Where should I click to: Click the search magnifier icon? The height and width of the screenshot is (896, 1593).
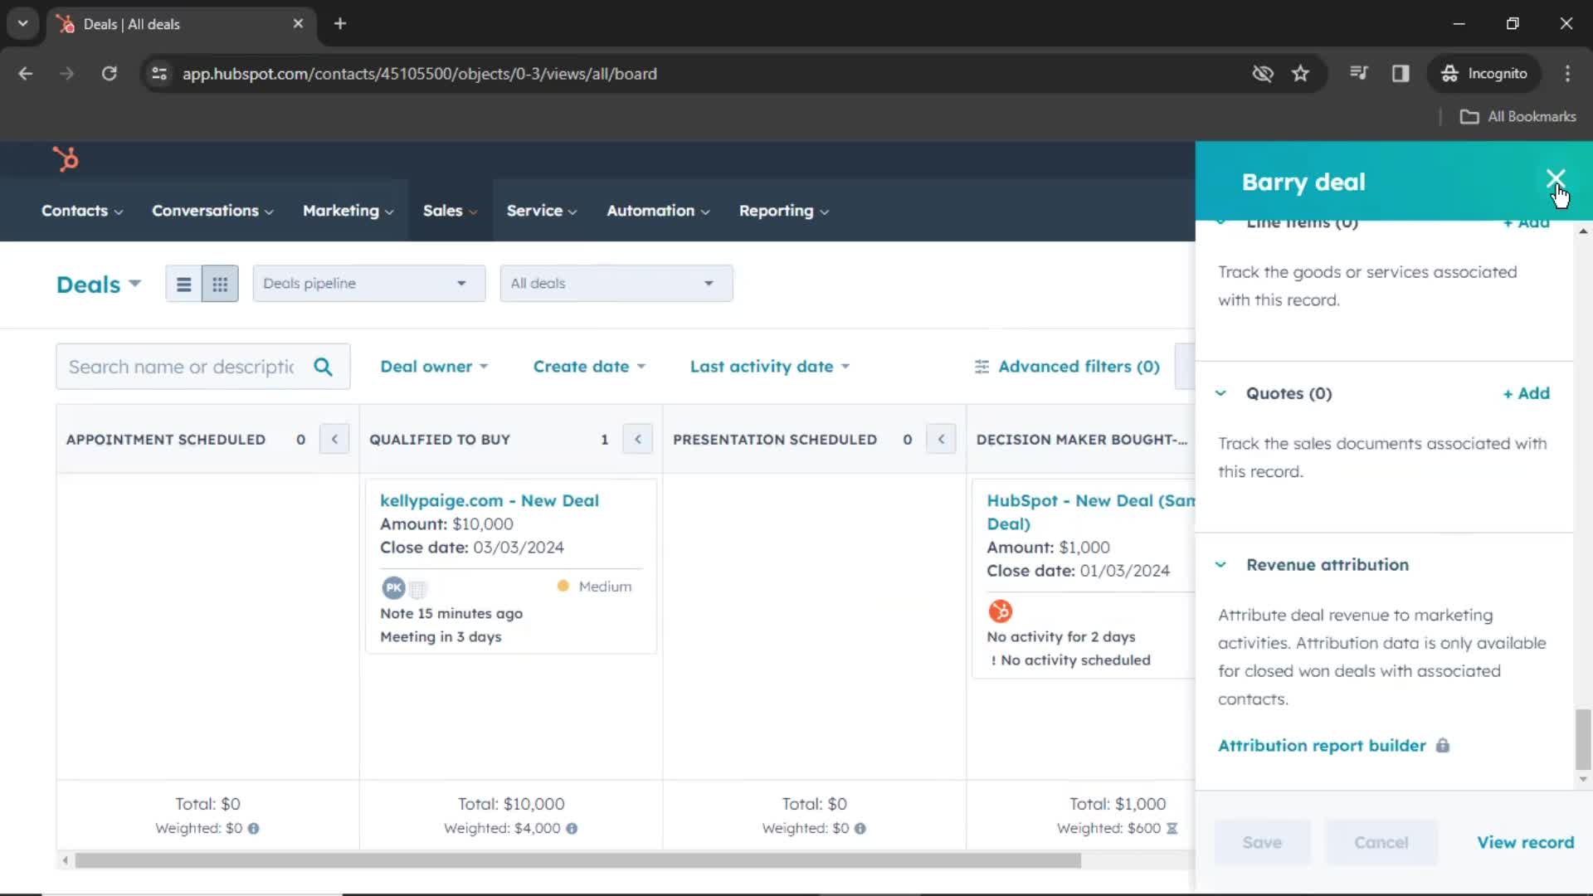[324, 367]
